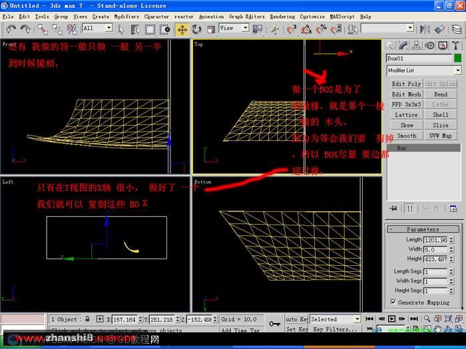This screenshot has height=349, width=466.
Task: Activate the Select and Scale tool
Action: click(211, 29)
